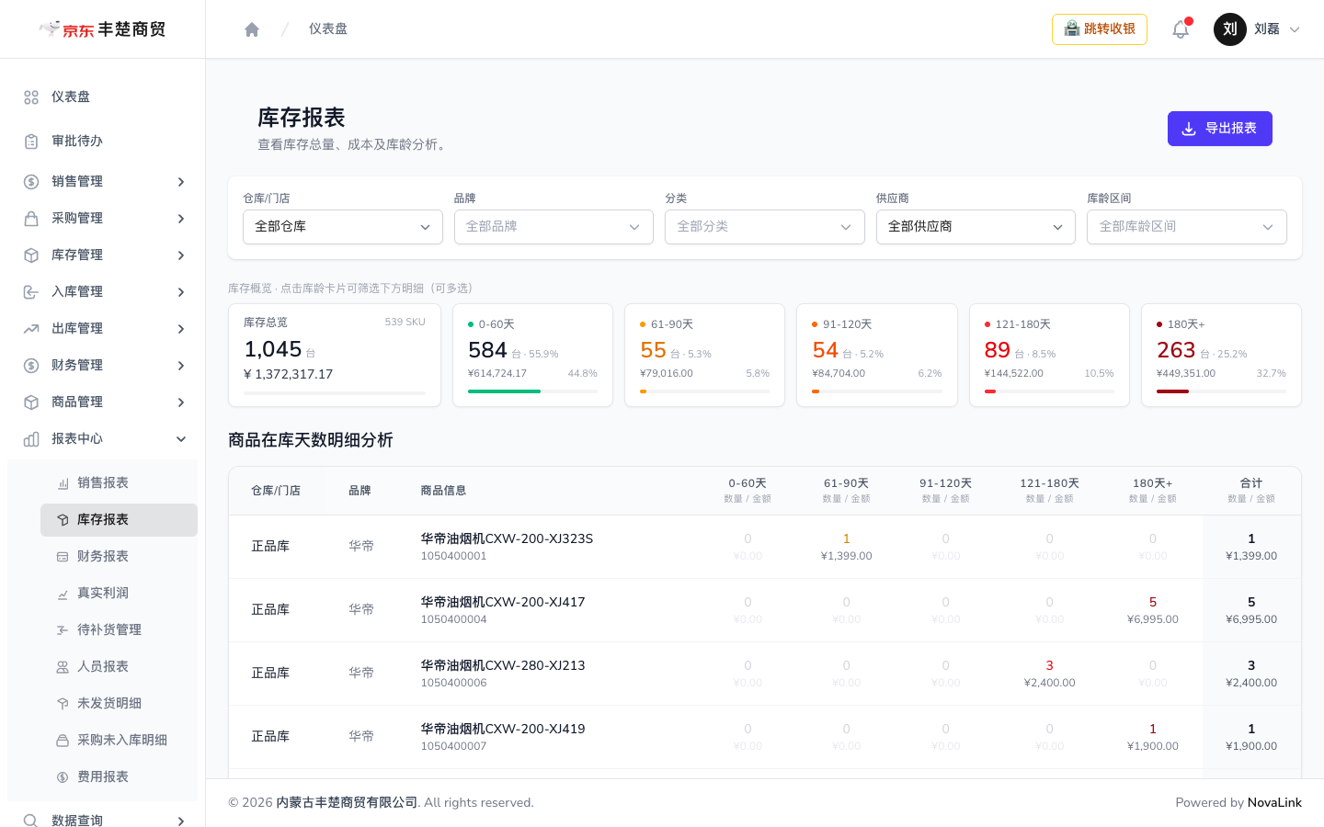Open the 全部库龄区间 dropdown
1324x827 pixels.
(1187, 227)
